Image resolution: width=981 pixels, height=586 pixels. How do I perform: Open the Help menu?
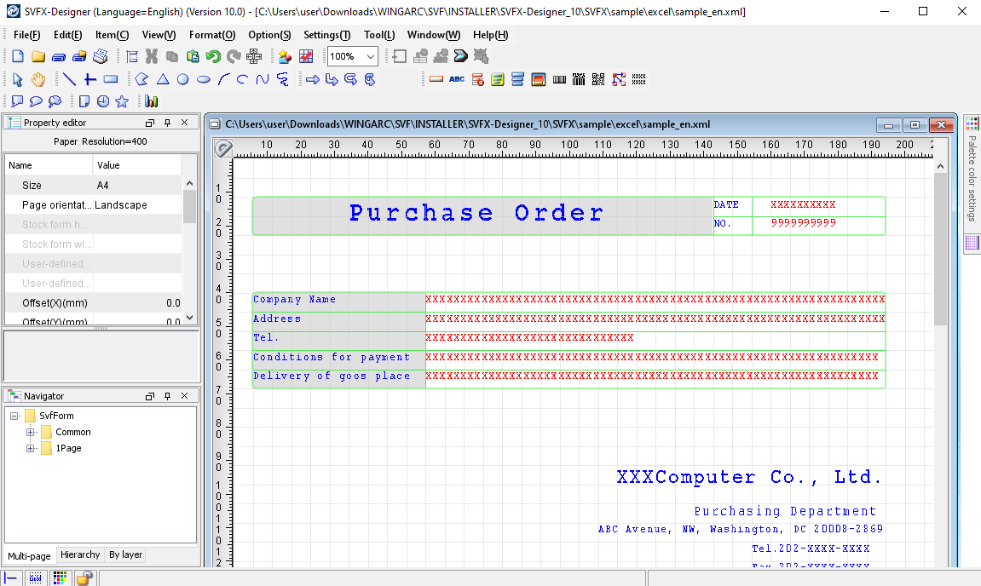coord(491,35)
